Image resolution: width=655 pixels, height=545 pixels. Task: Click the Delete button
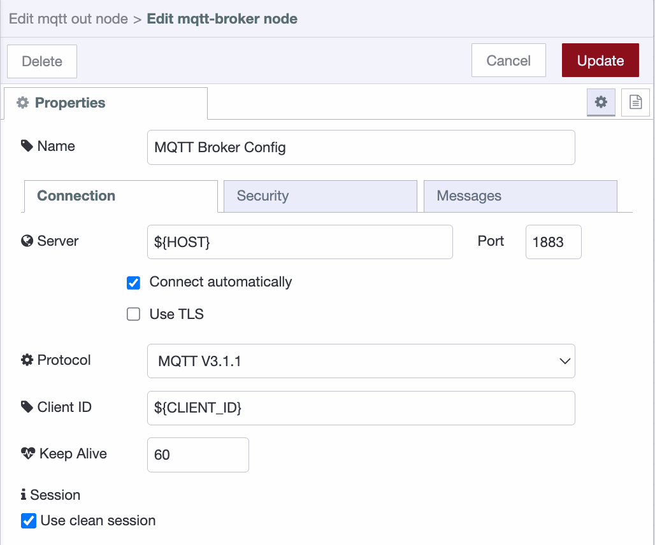pyautogui.click(x=41, y=60)
